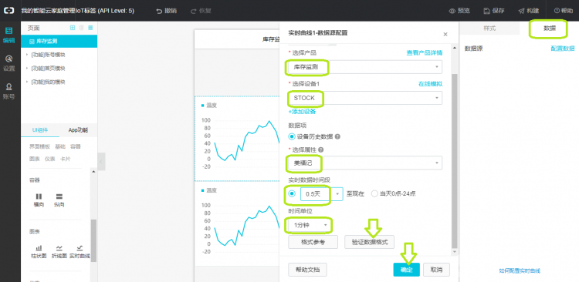Switch to the UI组件 tab
579x282 pixels.
click(40, 130)
